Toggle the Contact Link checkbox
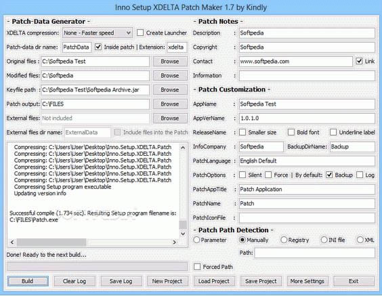Image resolution: width=382 pixels, height=296 pixels. pos(360,61)
